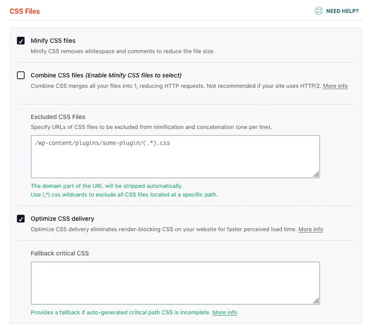Click the CSS Files section heading
Screen dimensions: 369x331
[x=25, y=12]
